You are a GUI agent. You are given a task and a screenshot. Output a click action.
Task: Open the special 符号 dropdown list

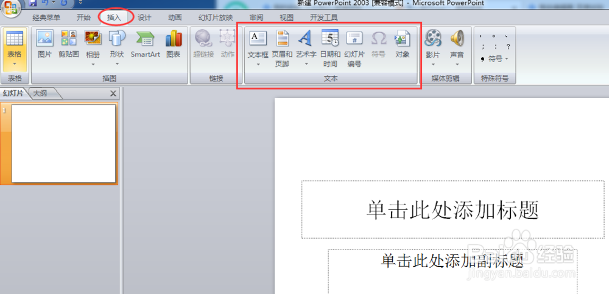(495, 59)
